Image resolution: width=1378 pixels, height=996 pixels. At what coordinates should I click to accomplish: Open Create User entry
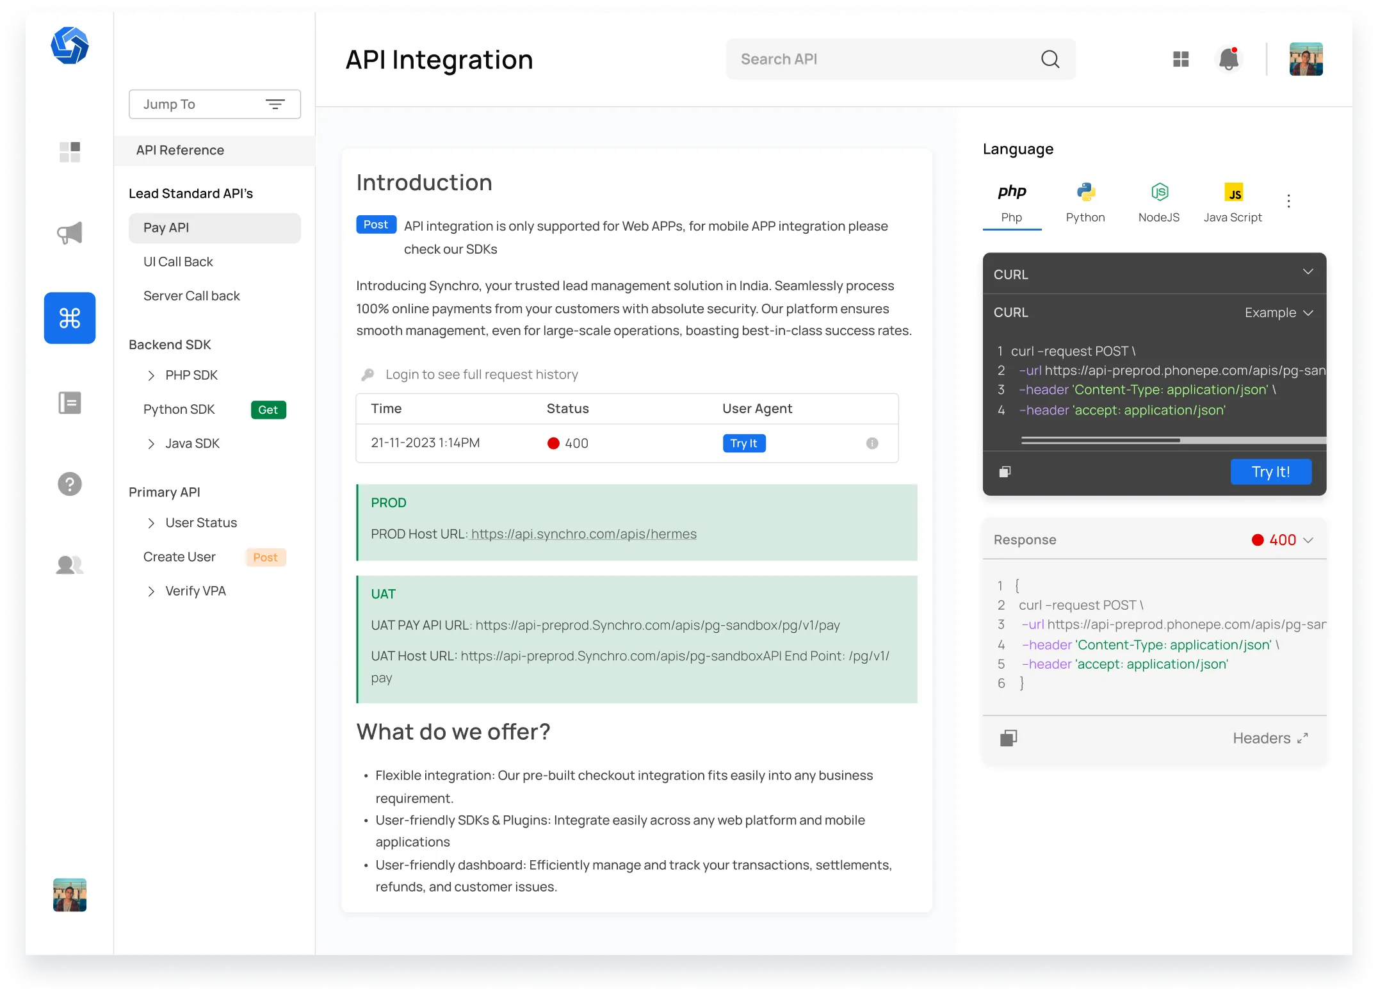click(179, 557)
